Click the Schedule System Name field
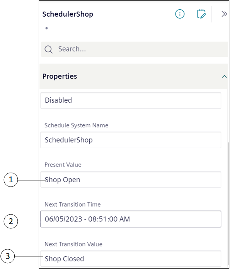 [x=131, y=140]
